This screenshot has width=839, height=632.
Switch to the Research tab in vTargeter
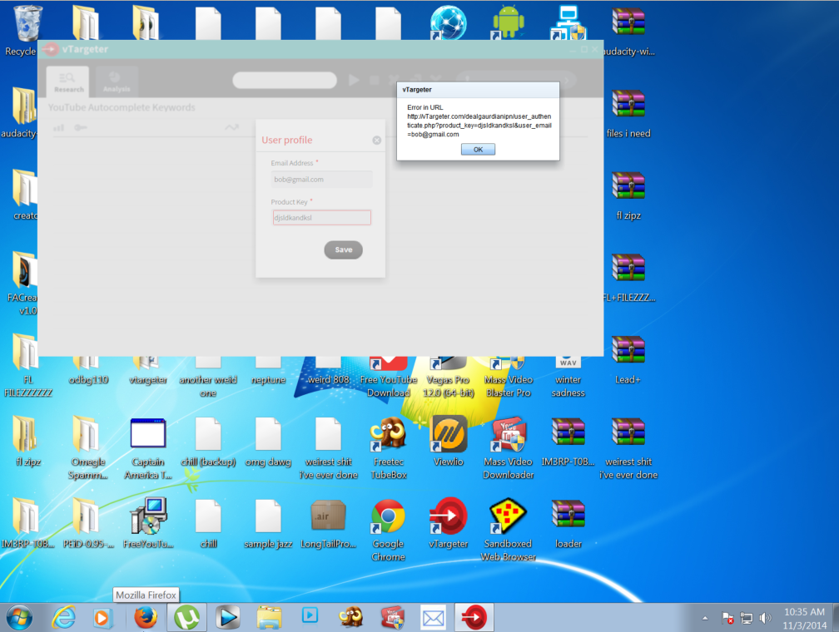(68, 81)
